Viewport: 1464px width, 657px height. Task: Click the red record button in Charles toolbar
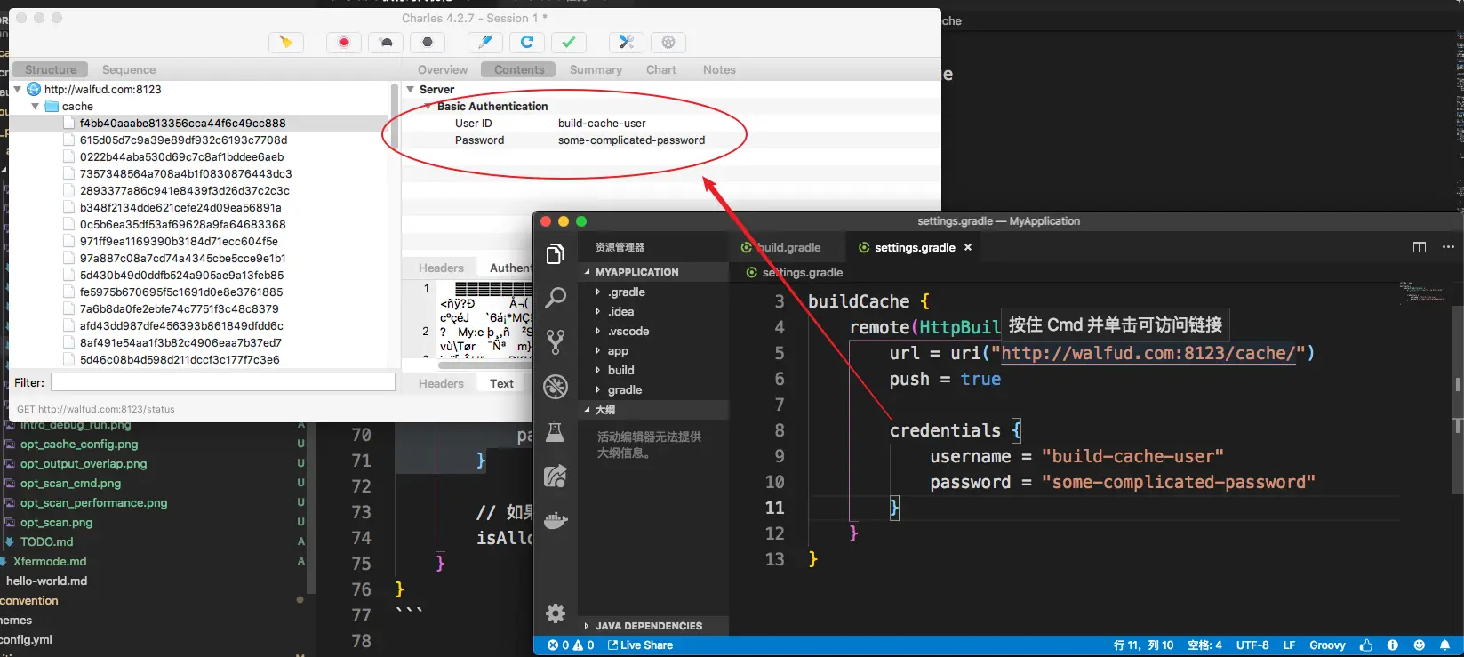tap(343, 42)
